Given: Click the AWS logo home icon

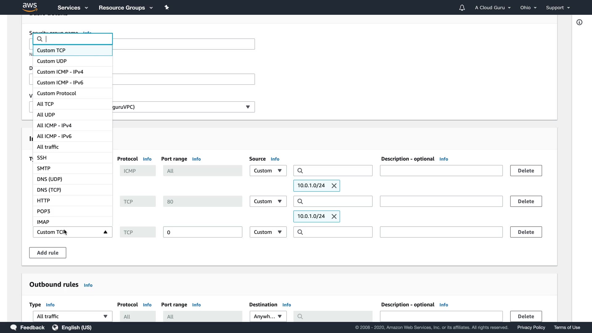Looking at the screenshot, I should pos(30,7).
